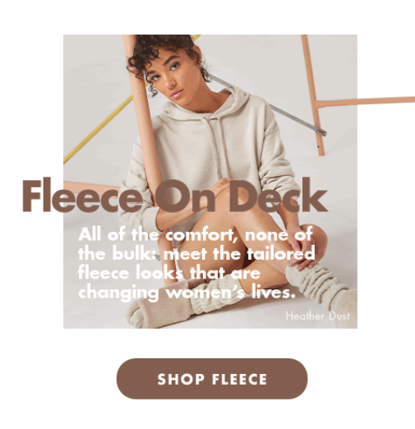
Task: Click the word "Deck" in the headline
Action: pyautogui.click(x=278, y=195)
